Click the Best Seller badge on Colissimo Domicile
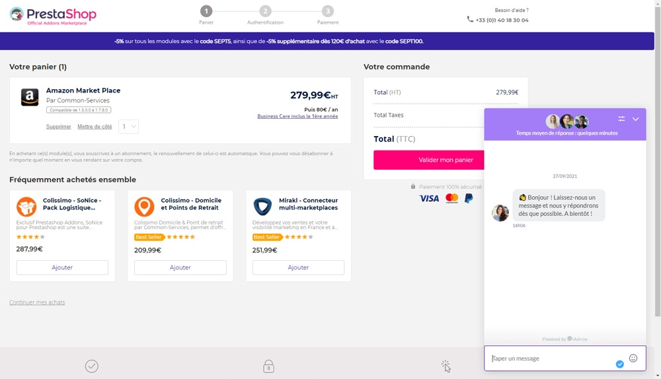The image size is (661, 379). [148, 237]
